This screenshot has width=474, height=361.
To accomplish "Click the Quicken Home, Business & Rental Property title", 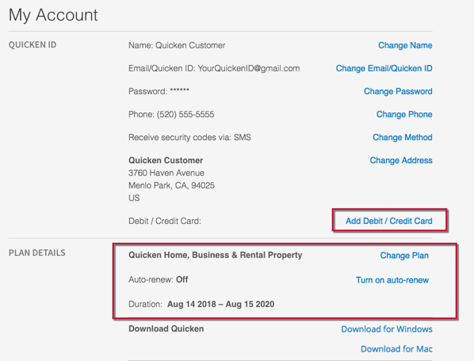I will point(216,255).
